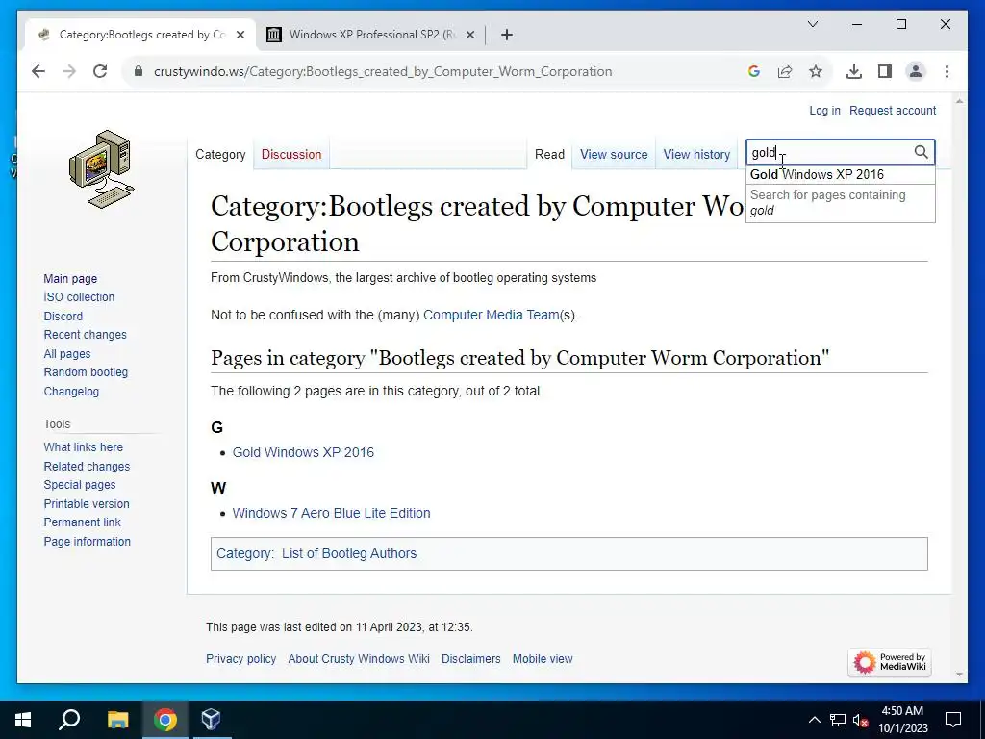Open the Changelog link
This screenshot has height=739, width=985.
pos(71,392)
